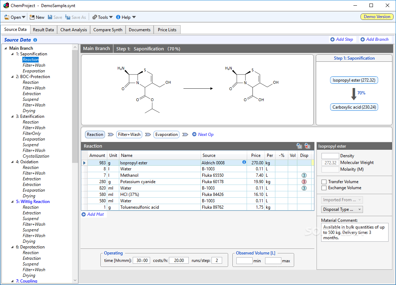This screenshot has height=285, width=396.
Task: Open the Imported From dropdown
Action: click(x=342, y=200)
